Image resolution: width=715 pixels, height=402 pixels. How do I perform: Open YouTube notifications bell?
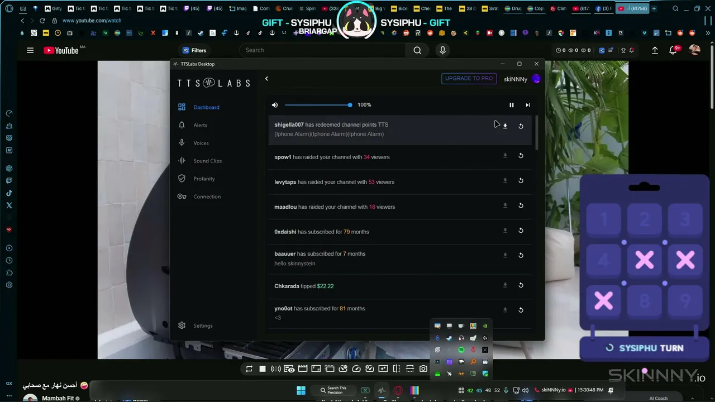pos(673,50)
